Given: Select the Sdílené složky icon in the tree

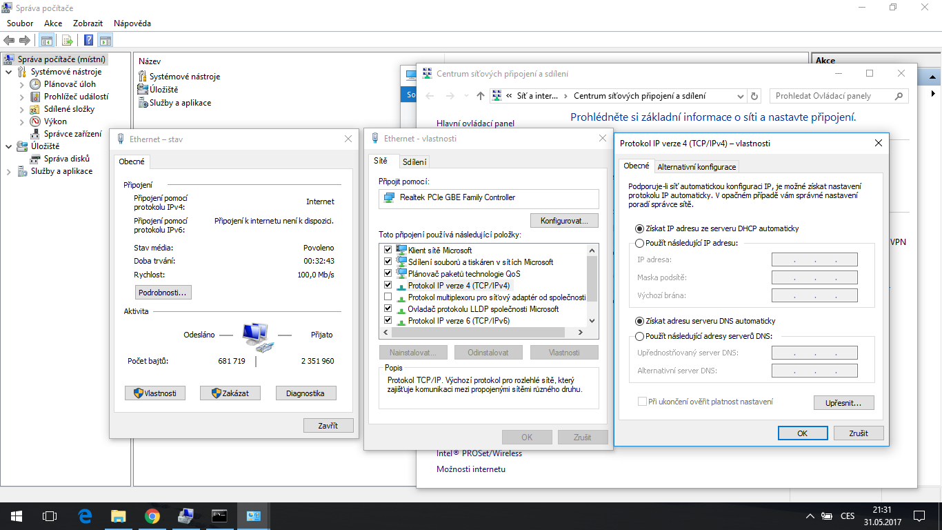Looking at the screenshot, I should point(36,109).
